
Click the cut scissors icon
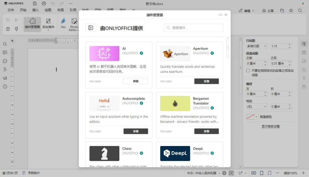pyautogui.click(x=16, y=20)
